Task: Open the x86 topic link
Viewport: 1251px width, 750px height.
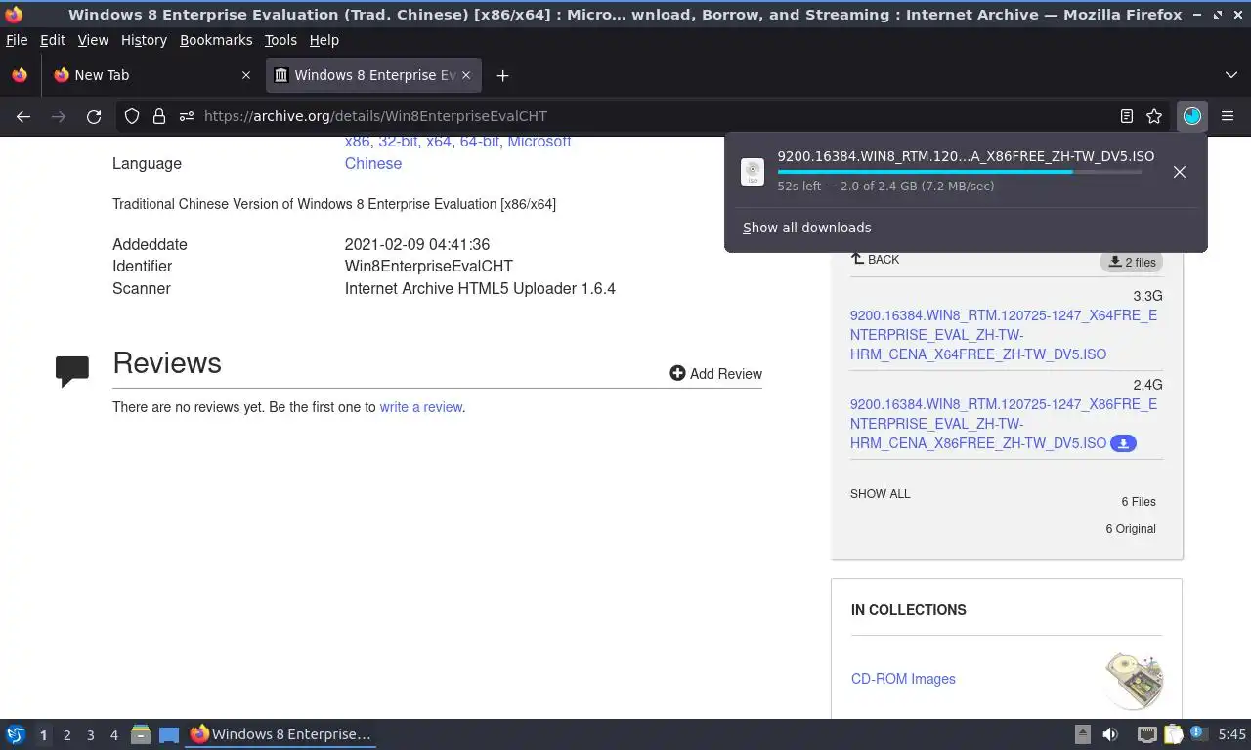Action: (x=357, y=142)
